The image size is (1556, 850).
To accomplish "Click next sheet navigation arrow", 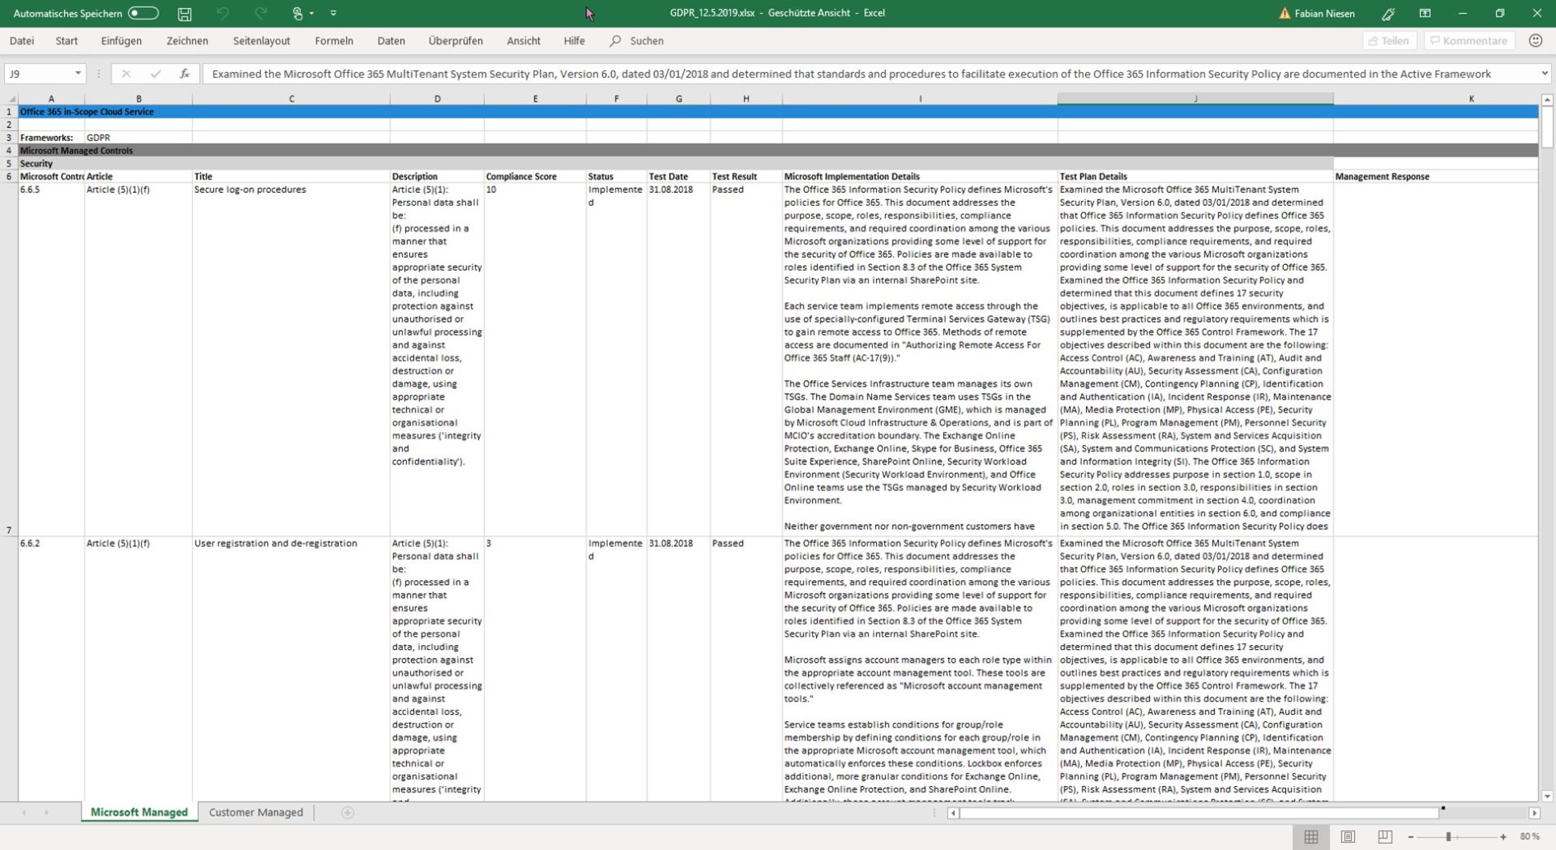I will [46, 813].
